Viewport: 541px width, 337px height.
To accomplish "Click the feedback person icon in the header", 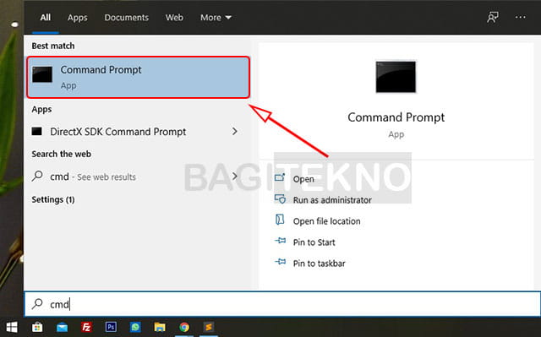I will point(493,17).
